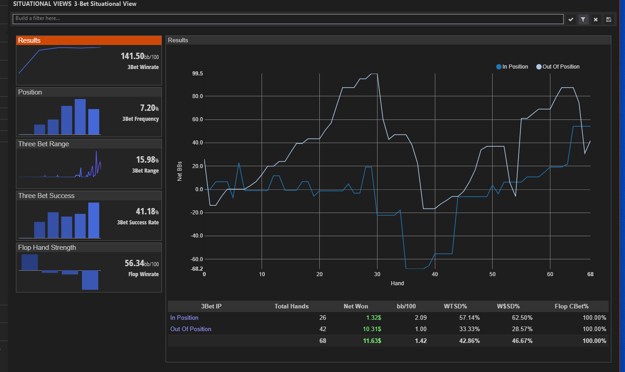Toggle the Out Of Position legend series
This screenshot has width=625, height=372.
point(558,67)
